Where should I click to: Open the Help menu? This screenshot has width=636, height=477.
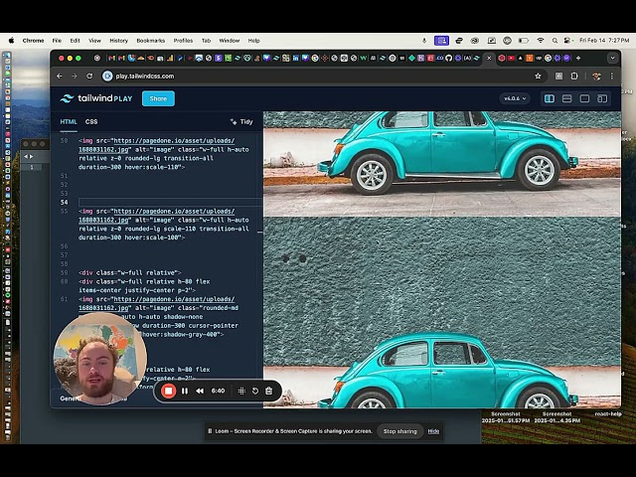click(x=254, y=41)
